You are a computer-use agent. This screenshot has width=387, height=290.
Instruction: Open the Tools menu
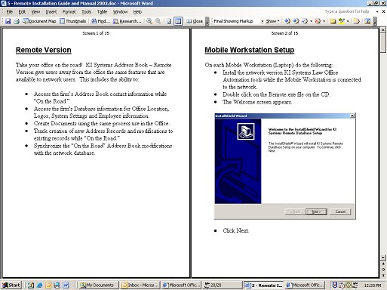pyautogui.click(x=86, y=11)
